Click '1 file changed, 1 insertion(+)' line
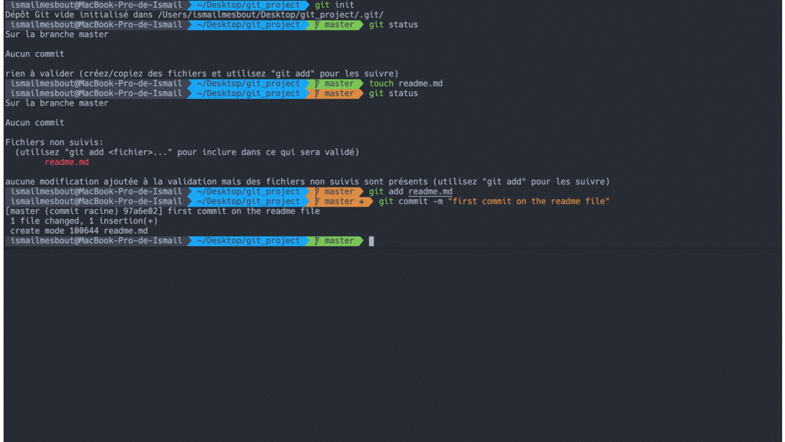Screen dimensions: 785x442 click(83, 221)
